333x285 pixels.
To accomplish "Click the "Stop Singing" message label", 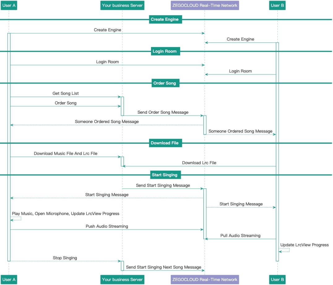I will (x=66, y=258).
